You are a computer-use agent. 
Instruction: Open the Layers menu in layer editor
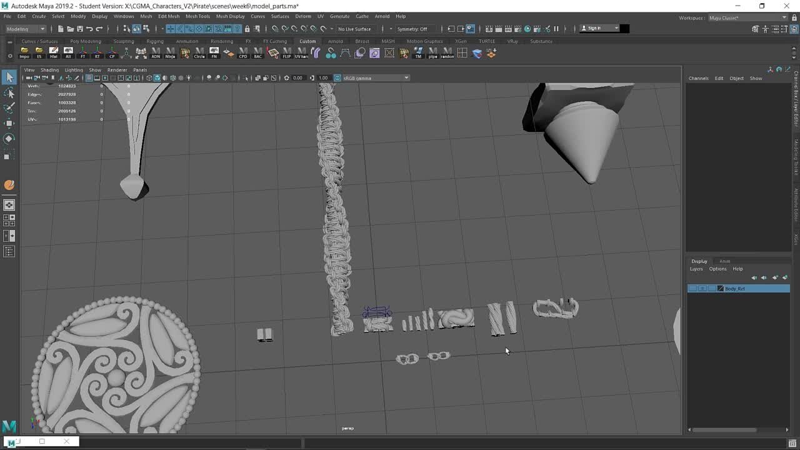point(696,269)
